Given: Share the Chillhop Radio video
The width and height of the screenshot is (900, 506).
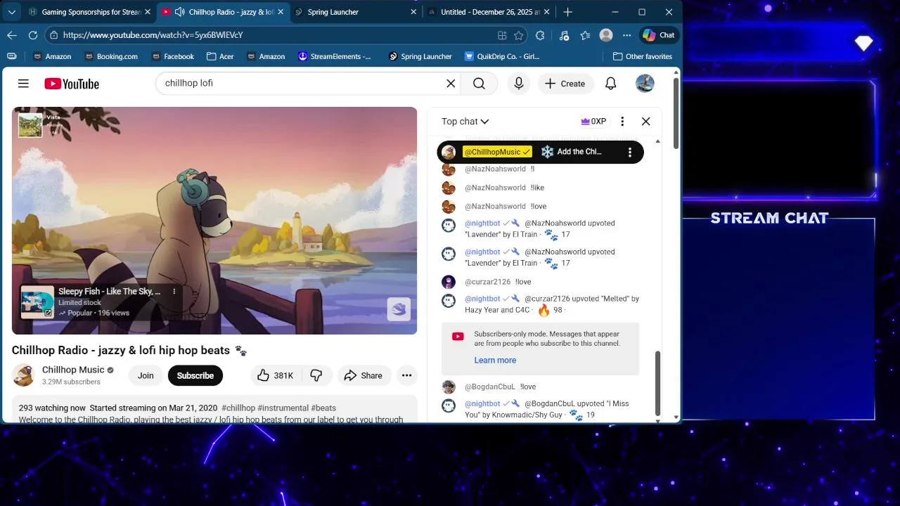Looking at the screenshot, I should (364, 375).
